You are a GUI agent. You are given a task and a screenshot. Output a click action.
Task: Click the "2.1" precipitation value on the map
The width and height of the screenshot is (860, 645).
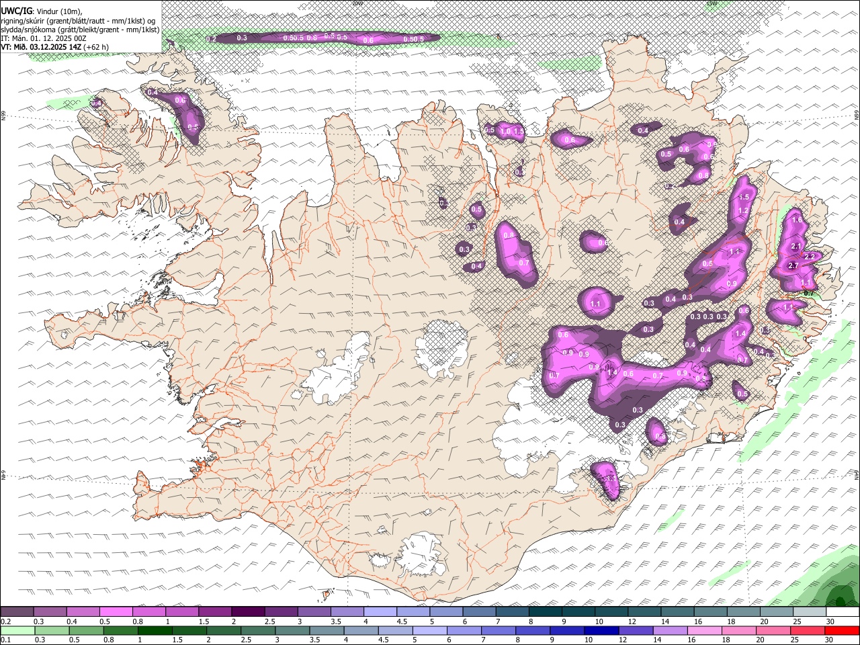tap(796, 247)
